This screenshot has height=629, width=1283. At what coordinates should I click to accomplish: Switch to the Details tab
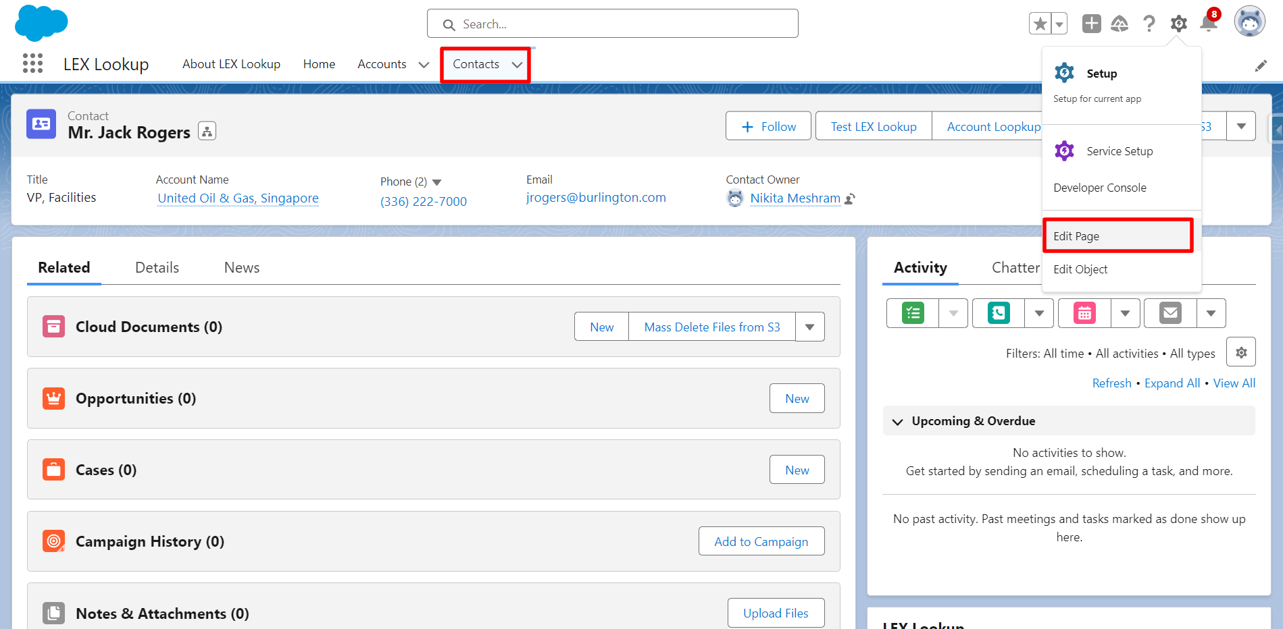(157, 267)
